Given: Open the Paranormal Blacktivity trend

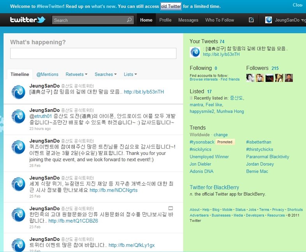Looking at the screenshot, I should 267,157.
